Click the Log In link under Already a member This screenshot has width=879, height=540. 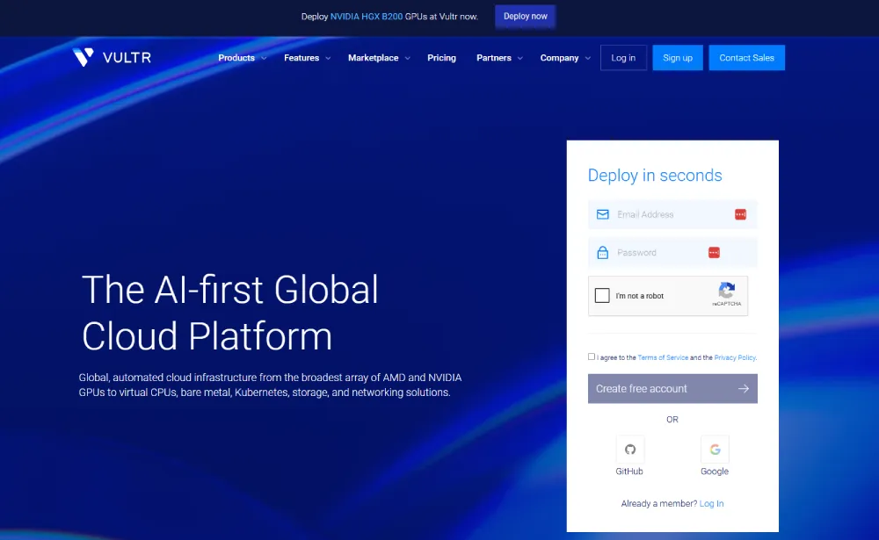[x=711, y=504]
